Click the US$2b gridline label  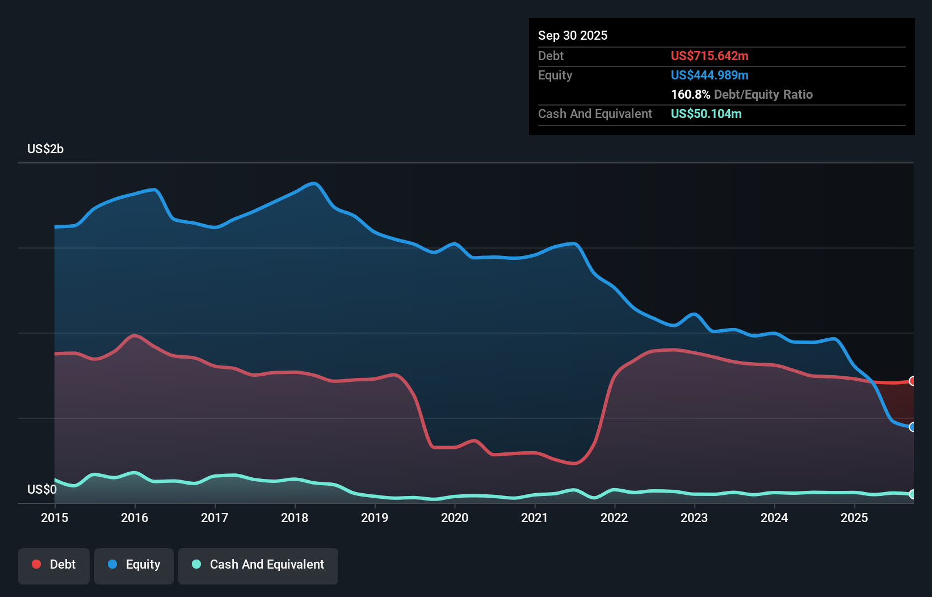click(46, 149)
